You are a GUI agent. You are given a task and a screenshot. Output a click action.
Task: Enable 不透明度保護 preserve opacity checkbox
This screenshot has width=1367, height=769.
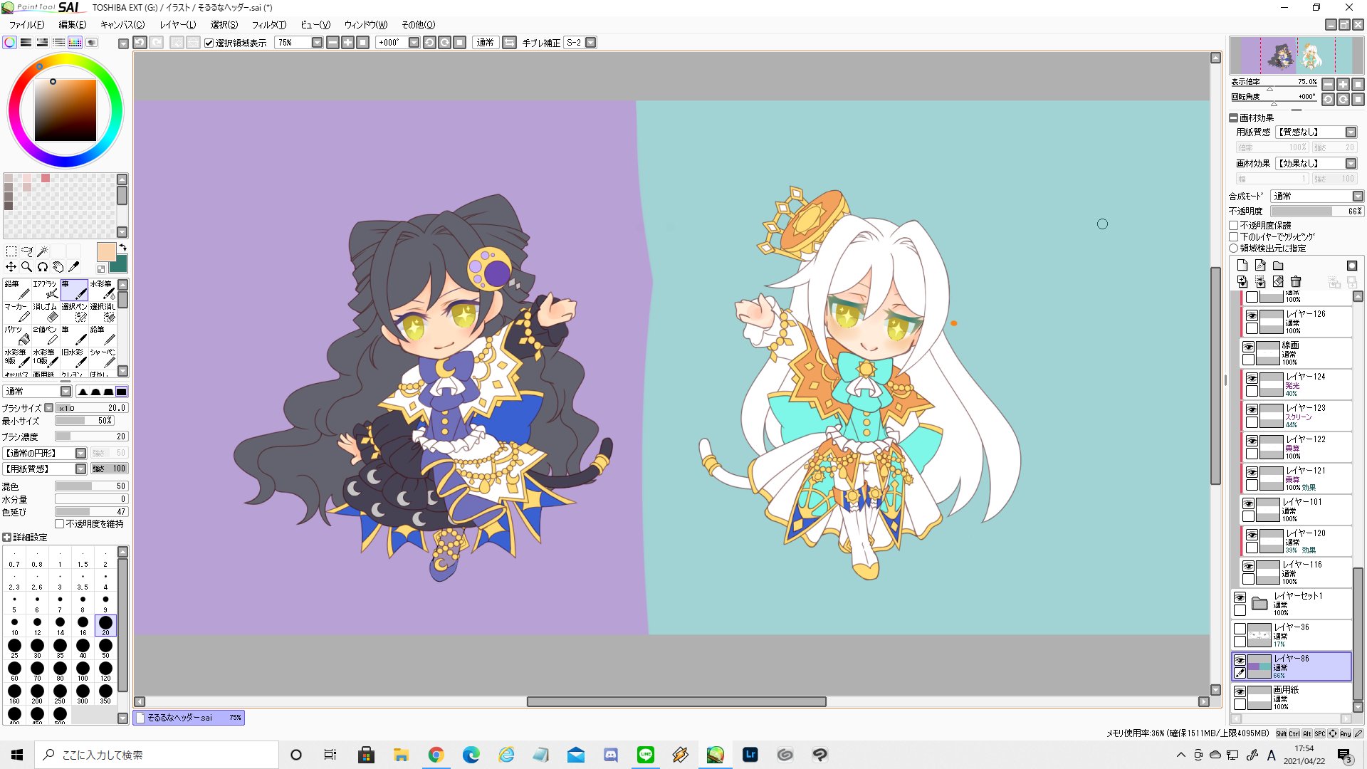point(1234,225)
